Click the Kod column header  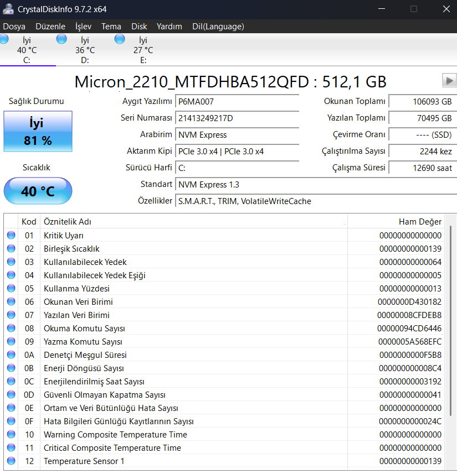(29, 222)
